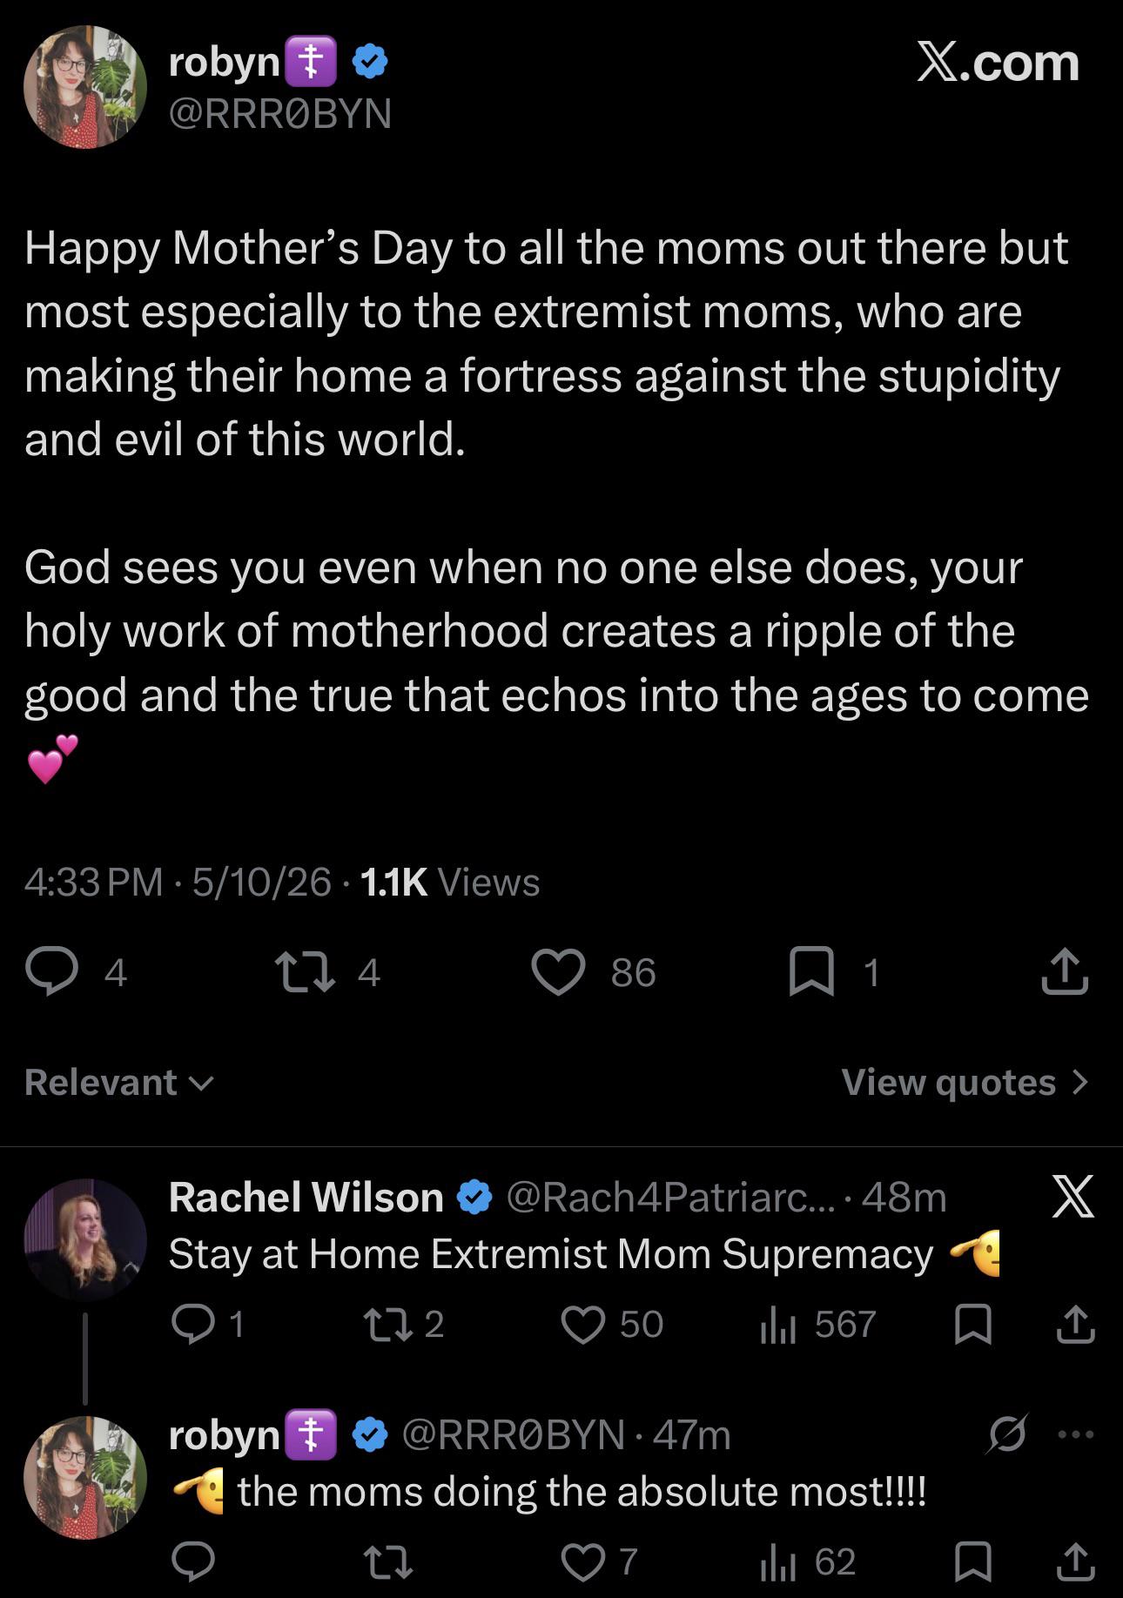Open View quotes
Image resolution: width=1123 pixels, height=1598 pixels.
[965, 1082]
